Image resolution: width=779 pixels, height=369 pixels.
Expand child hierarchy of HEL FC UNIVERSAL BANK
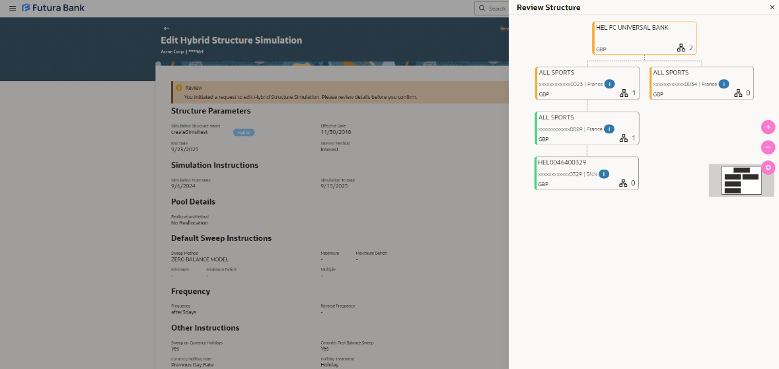(x=681, y=48)
